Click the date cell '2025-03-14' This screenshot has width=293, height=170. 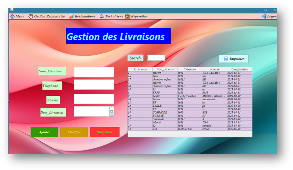coord(240,93)
